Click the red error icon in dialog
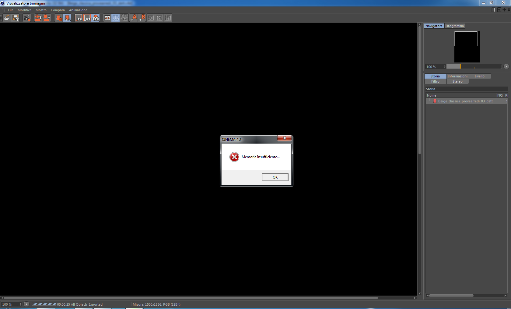Image resolution: width=511 pixels, height=309 pixels. tap(234, 157)
